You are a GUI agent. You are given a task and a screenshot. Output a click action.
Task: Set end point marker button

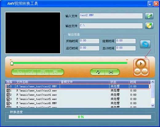tap(31, 72)
